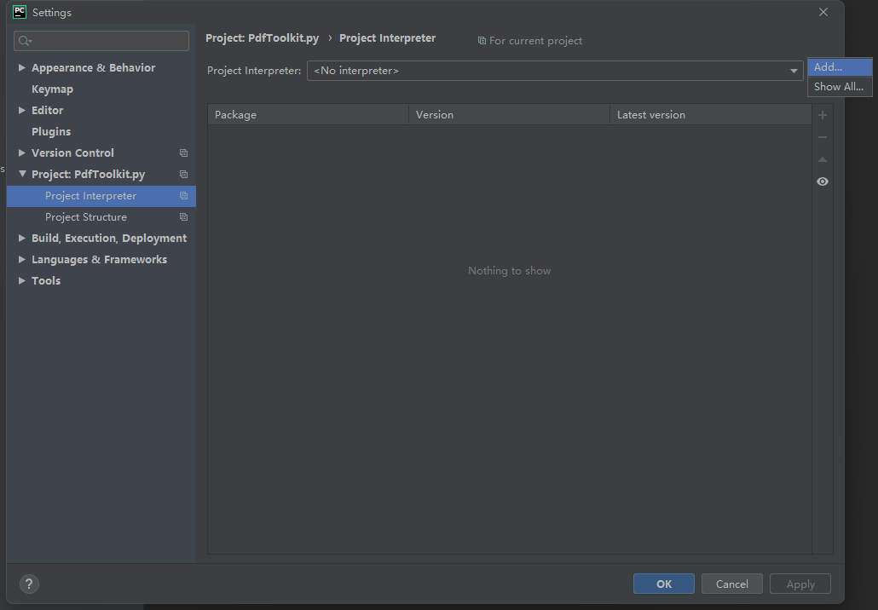
Task: Expand the Editor section
Action: (x=22, y=110)
